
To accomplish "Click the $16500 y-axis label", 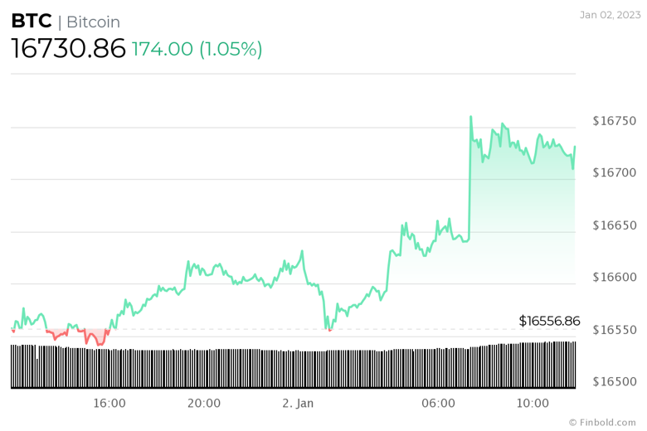I will pyautogui.click(x=614, y=382).
